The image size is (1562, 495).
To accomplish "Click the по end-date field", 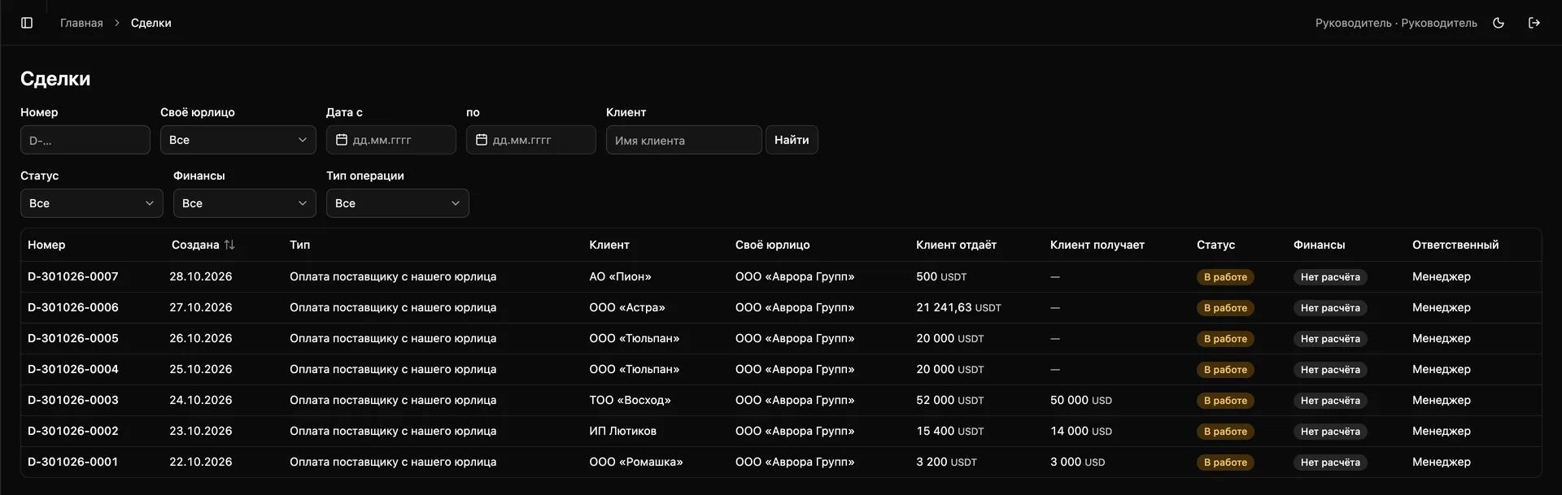I will click(x=531, y=140).
